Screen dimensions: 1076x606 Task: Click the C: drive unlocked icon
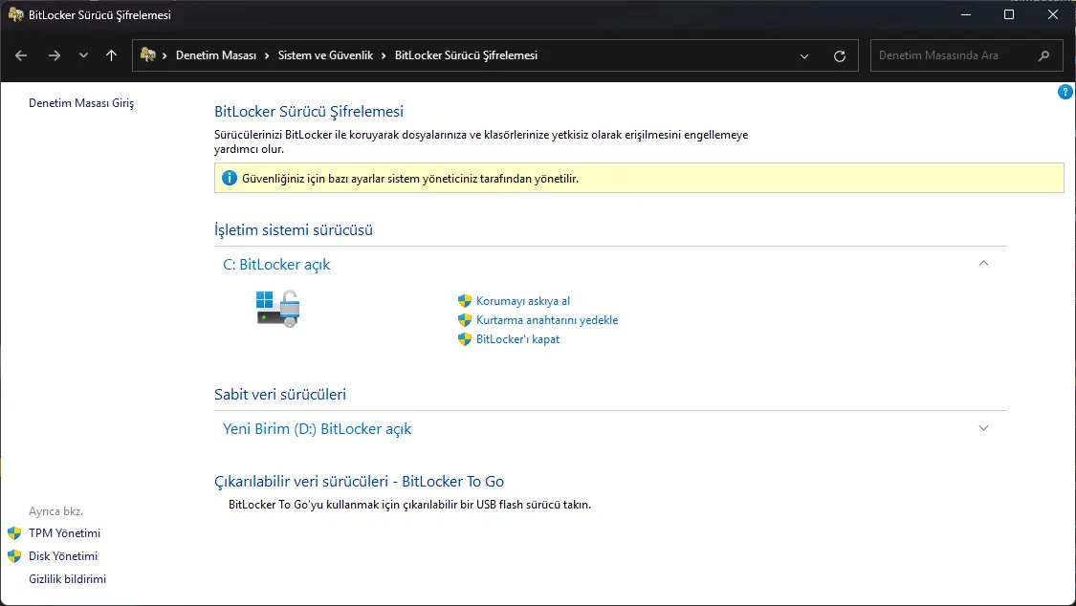click(278, 309)
